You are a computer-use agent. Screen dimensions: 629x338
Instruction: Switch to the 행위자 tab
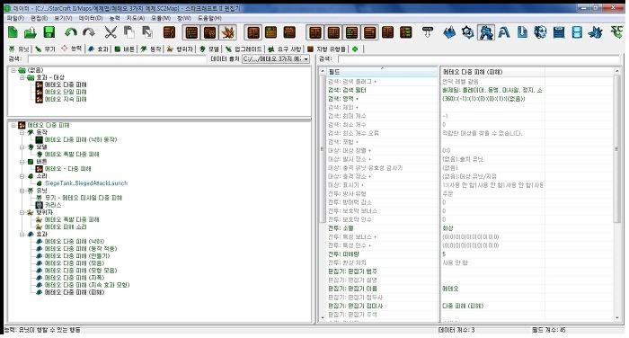point(180,49)
